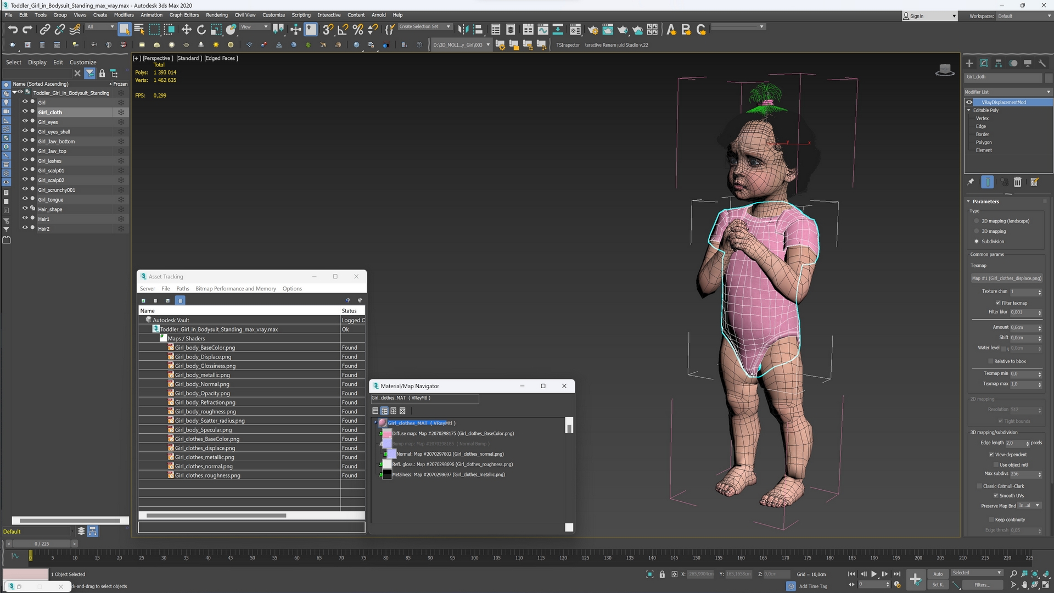
Task: Click the Set K. button
Action: pos(938,585)
